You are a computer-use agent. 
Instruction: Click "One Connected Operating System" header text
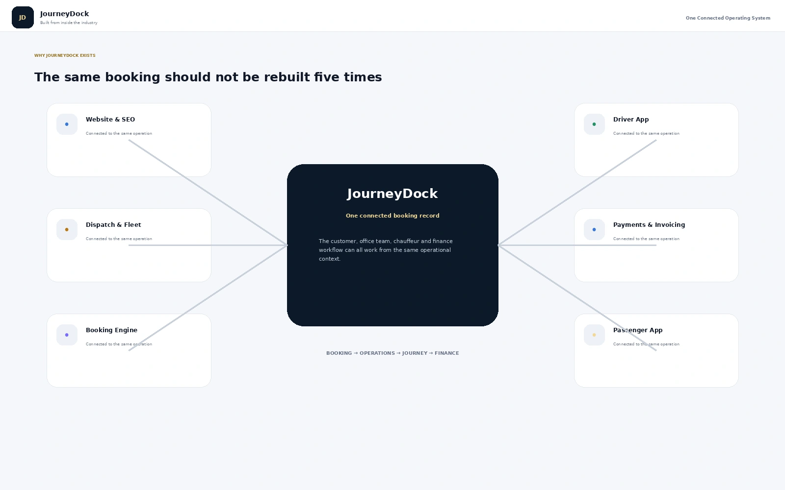[x=728, y=18]
